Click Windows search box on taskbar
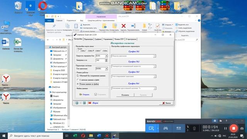 (x=35, y=136)
